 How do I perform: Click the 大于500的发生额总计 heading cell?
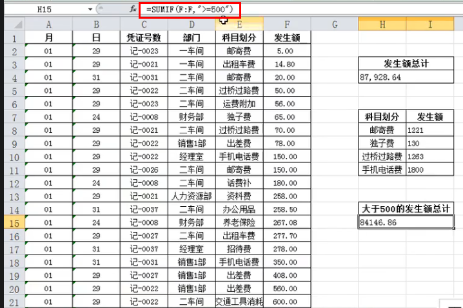406,208
